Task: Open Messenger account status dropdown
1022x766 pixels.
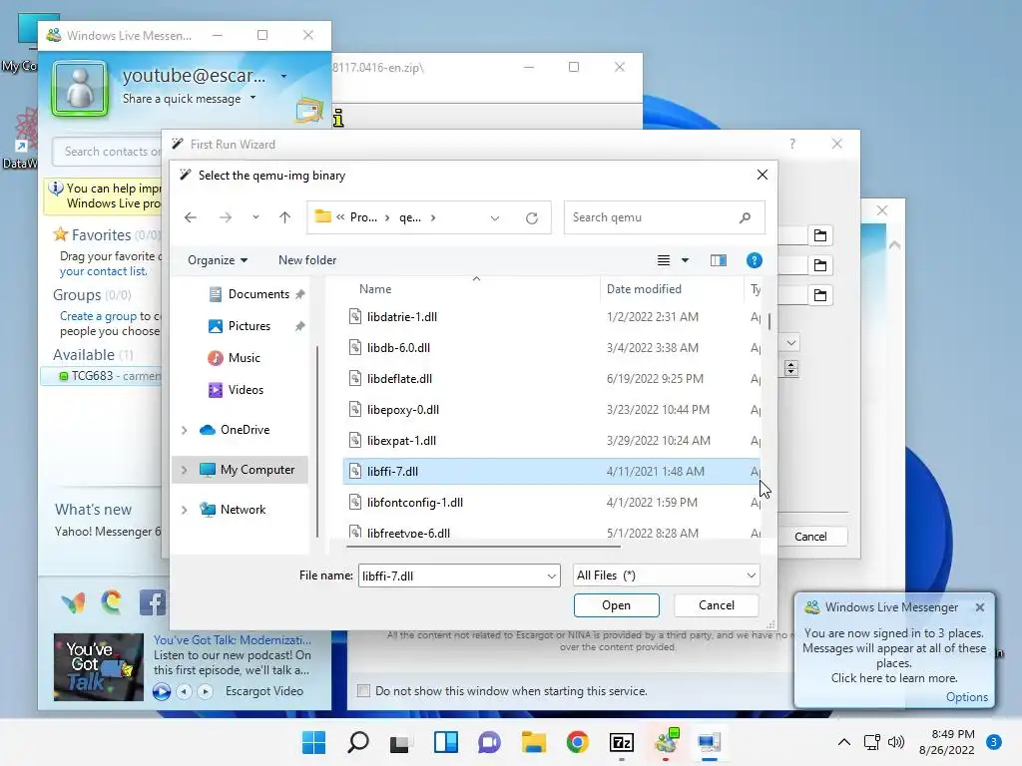Action: point(283,76)
